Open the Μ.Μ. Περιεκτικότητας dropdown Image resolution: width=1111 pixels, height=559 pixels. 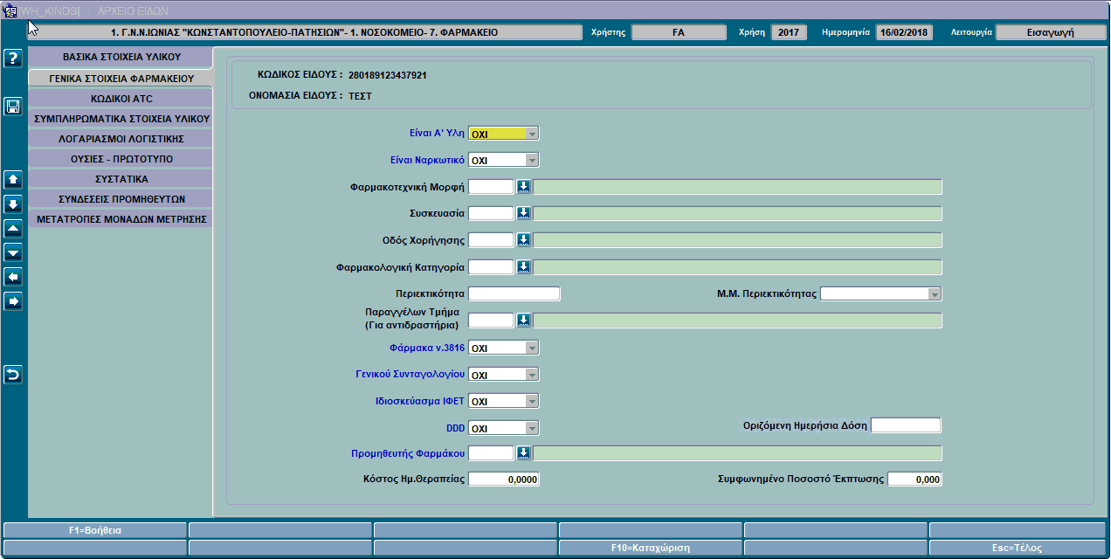click(x=935, y=294)
